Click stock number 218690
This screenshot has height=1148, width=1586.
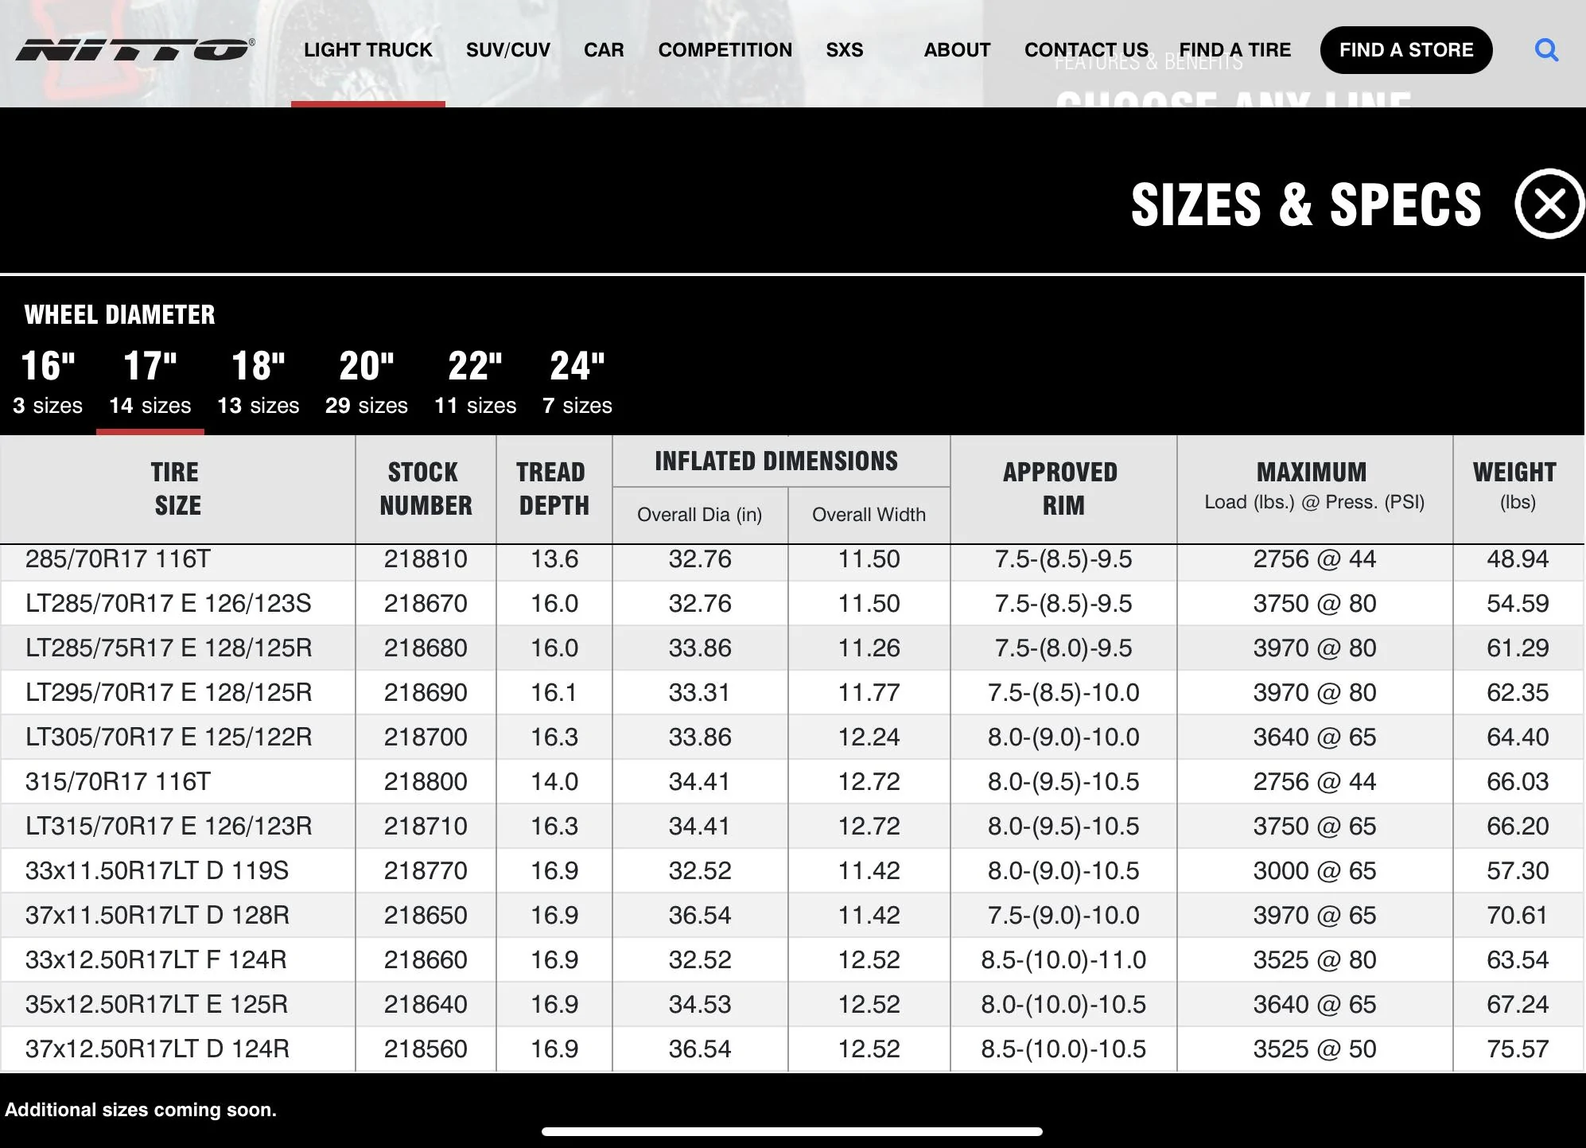point(426,693)
